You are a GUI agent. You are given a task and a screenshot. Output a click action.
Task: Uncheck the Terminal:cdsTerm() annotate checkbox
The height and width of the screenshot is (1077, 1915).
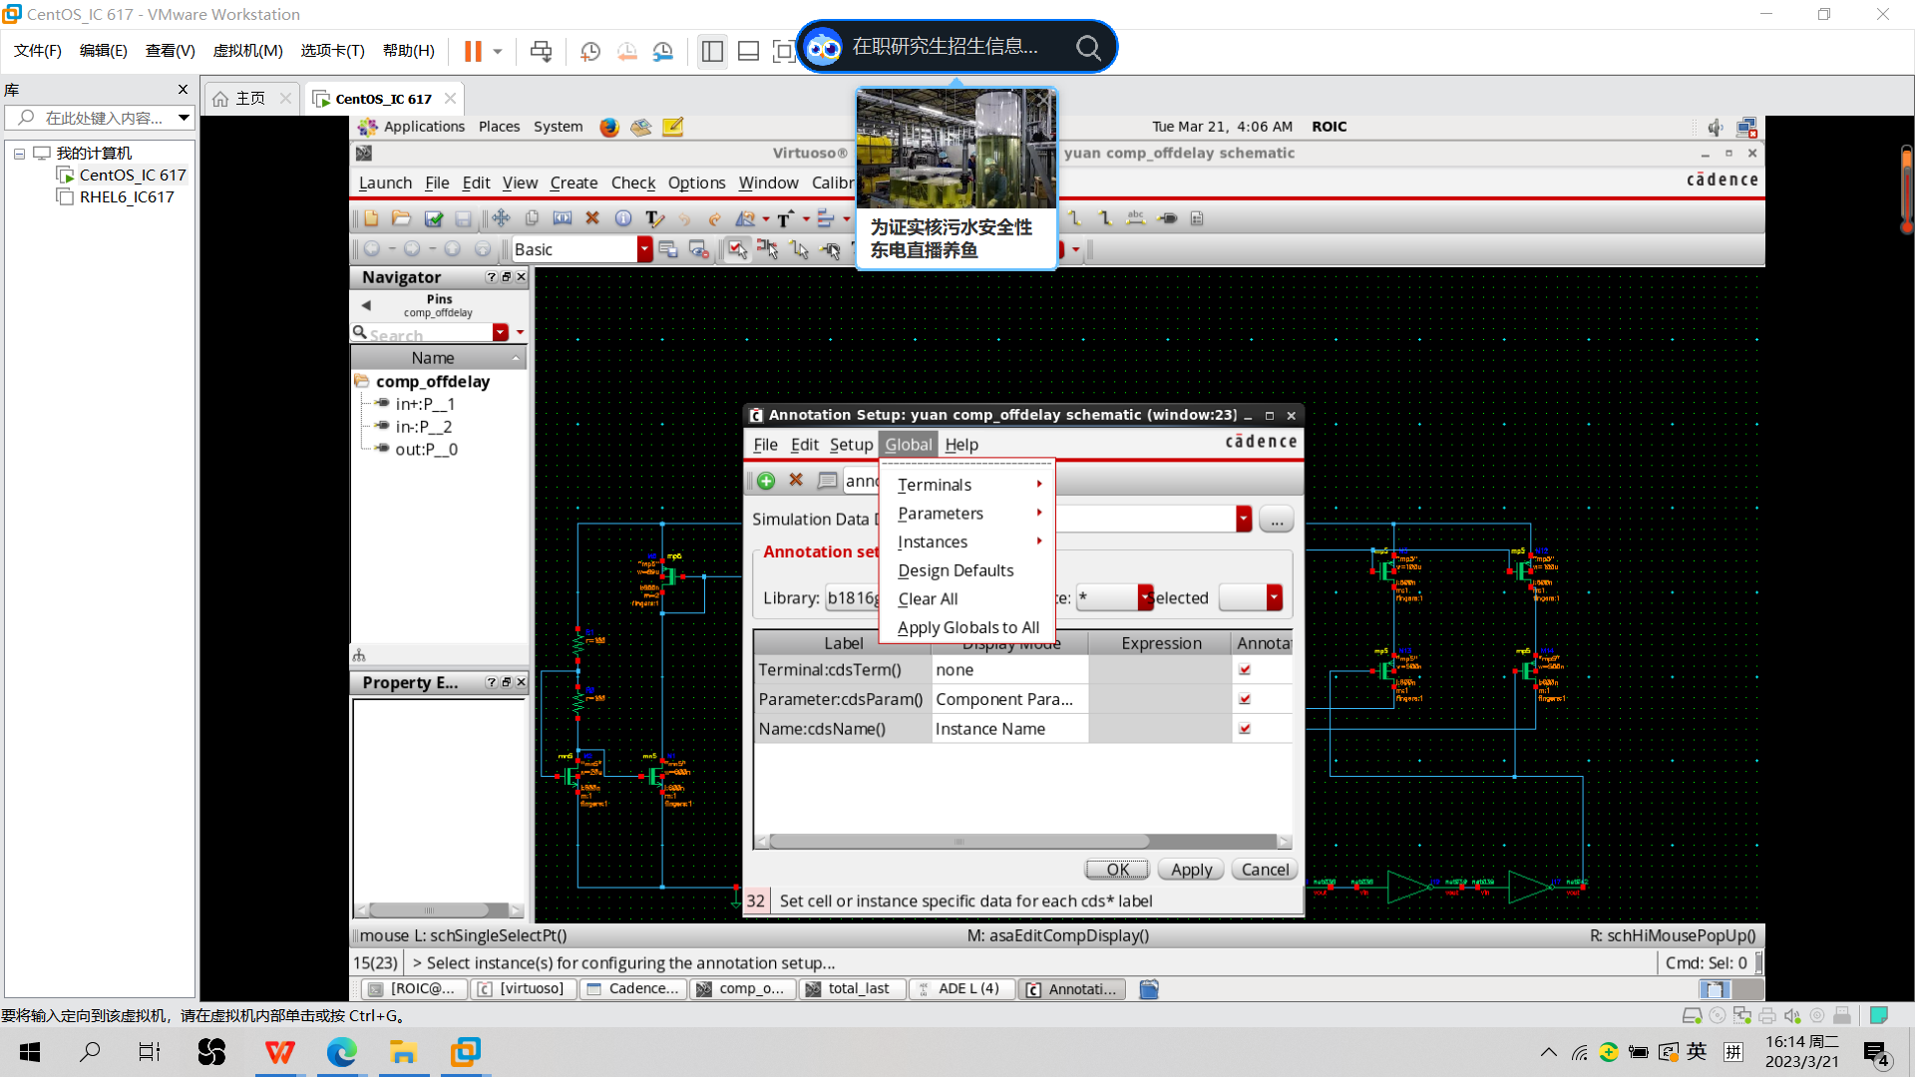coord(1245,670)
